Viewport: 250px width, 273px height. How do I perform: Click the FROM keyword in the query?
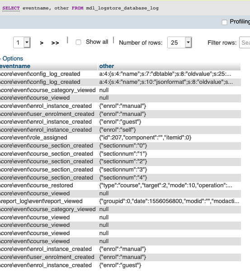pos(77,8)
